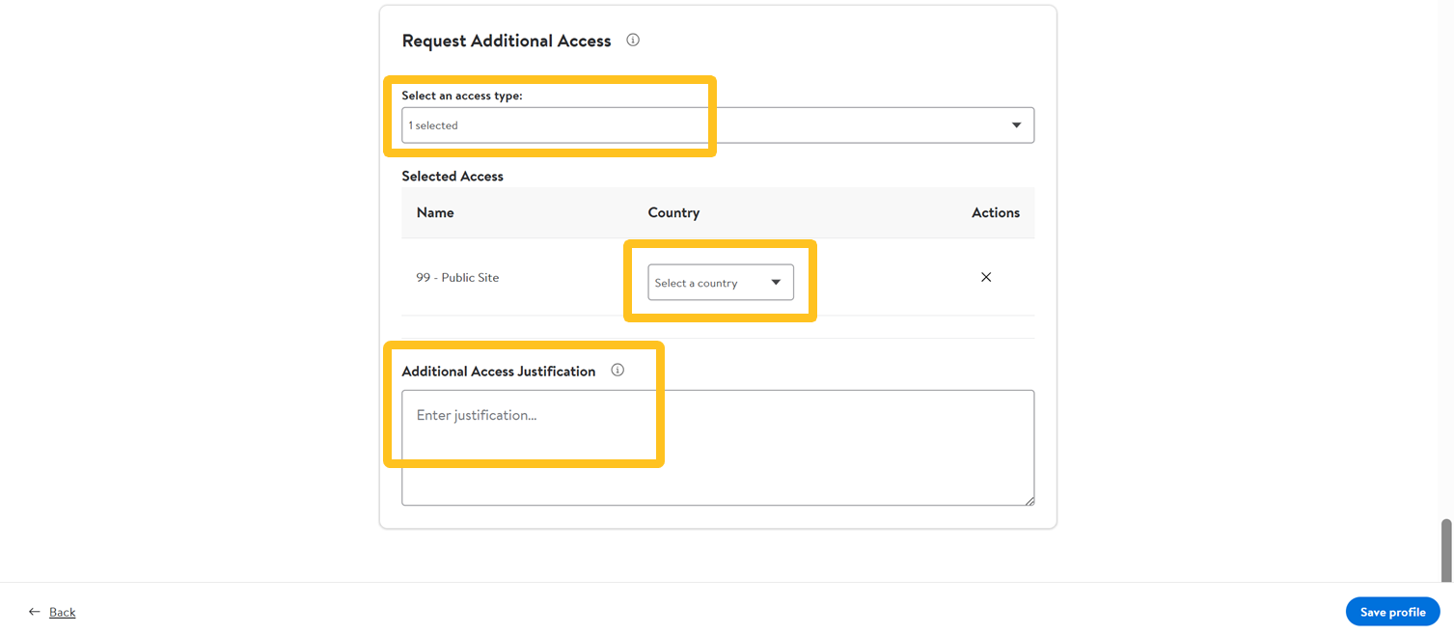Click the Request Additional Access heading
Image resolution: width=1454 pixels, height=635 pixels.
tap(507, 41)
